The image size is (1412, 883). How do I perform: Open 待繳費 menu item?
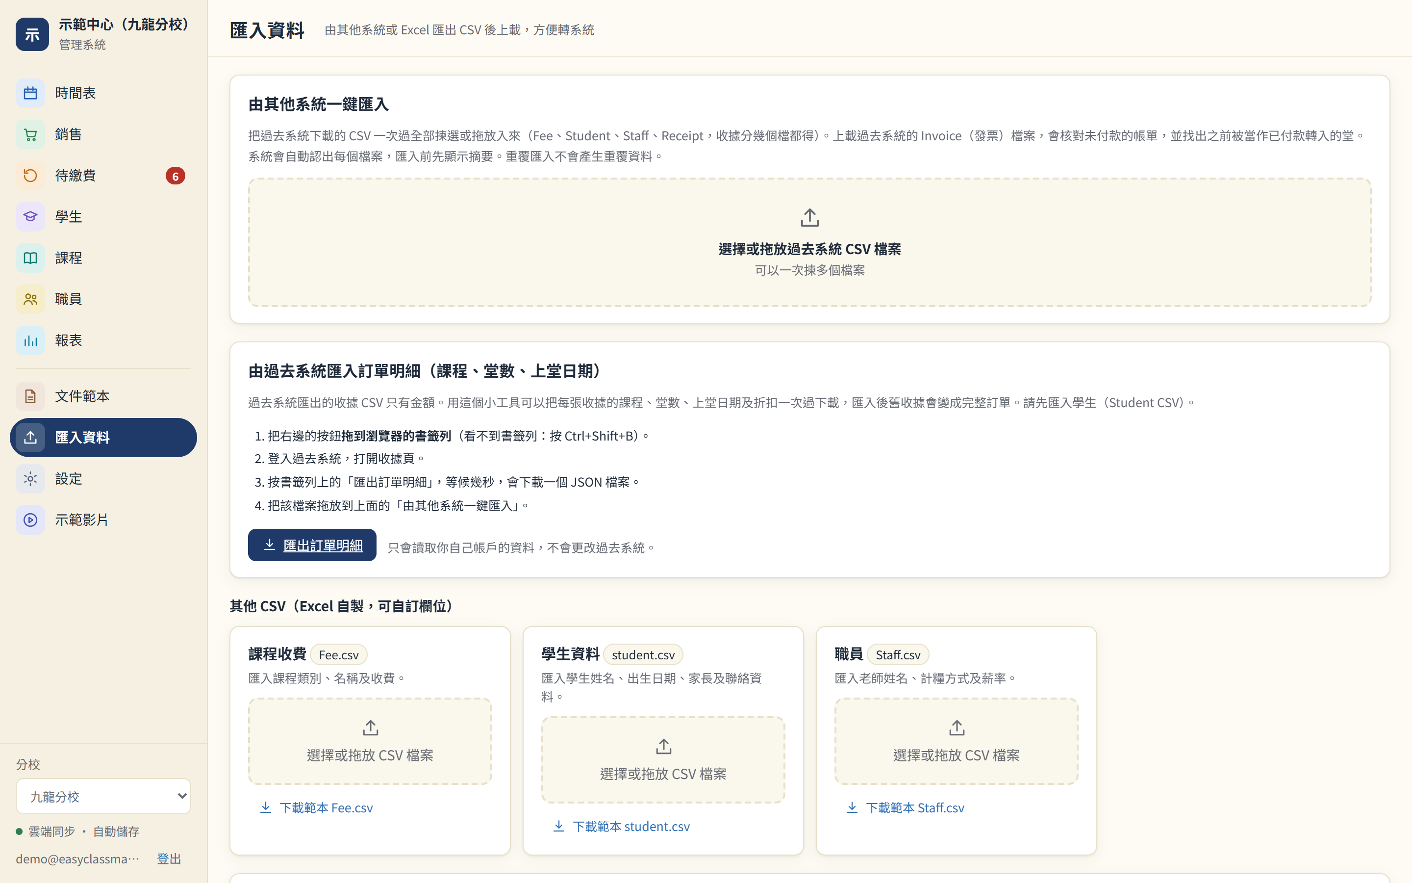point(103,176)
